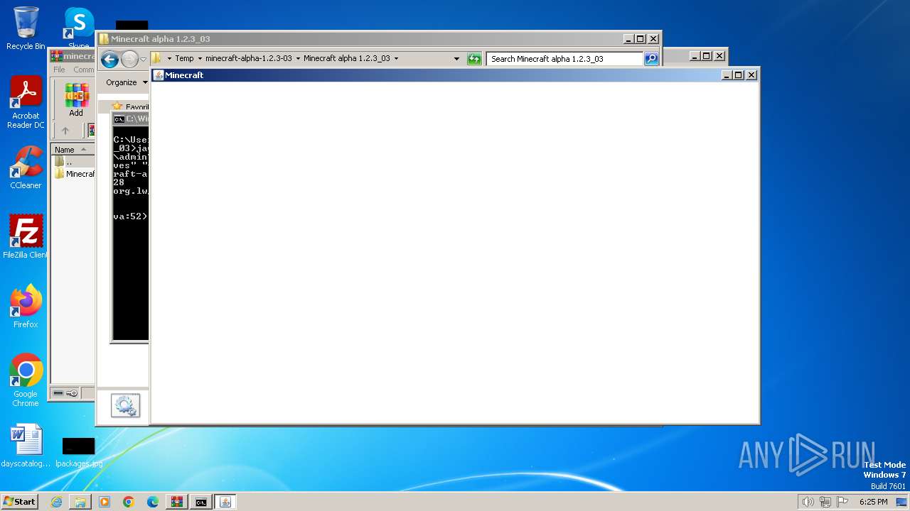910x511 pixels.
Task: Open Microsoft Edge from the taskbar
Action: [153, 502]
